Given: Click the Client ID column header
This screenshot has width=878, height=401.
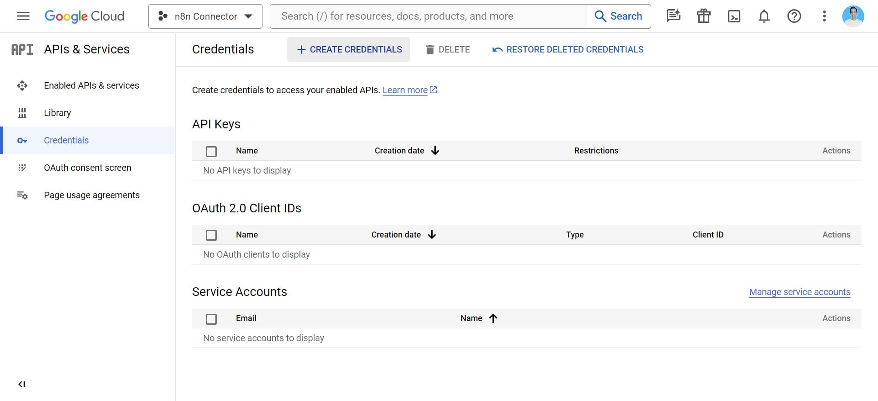Looking at the screenshot, I should point(708,235).
